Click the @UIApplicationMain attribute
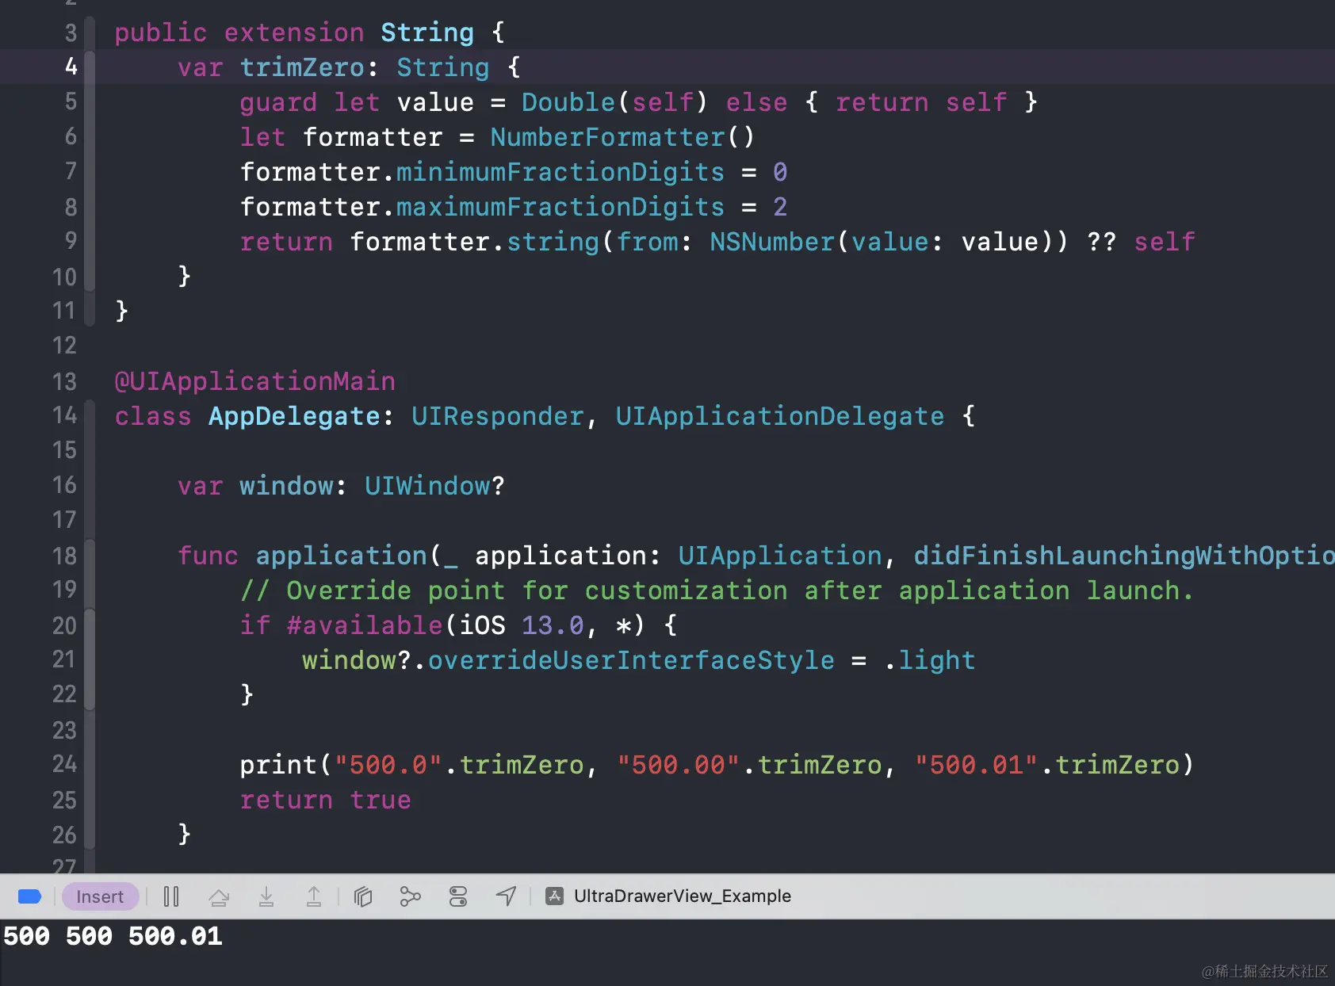The height and width of the screenshot is (986, 1335). pyautogui.click(x=255, y=381)
